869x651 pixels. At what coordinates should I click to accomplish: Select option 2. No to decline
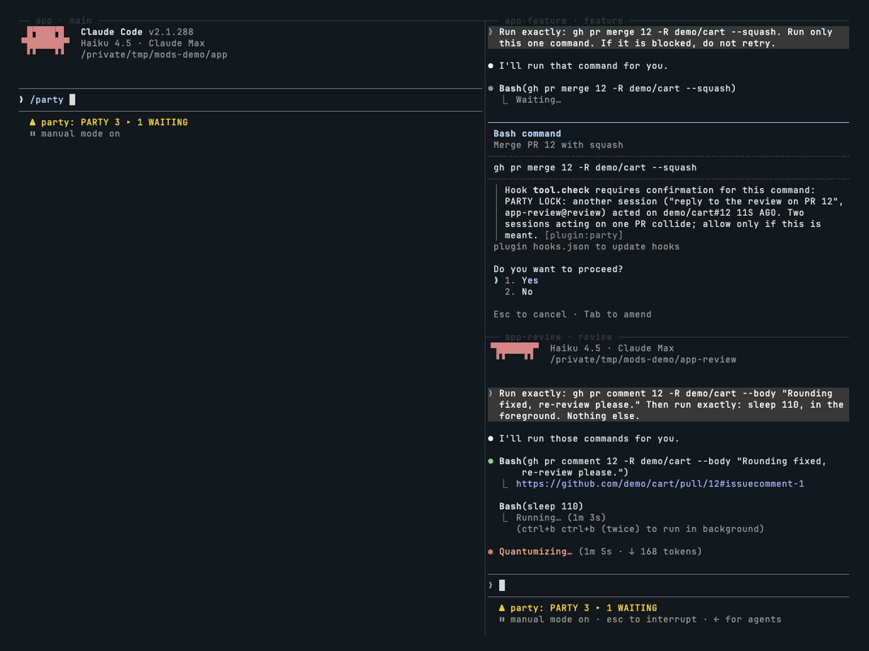[x=519, y=292]
